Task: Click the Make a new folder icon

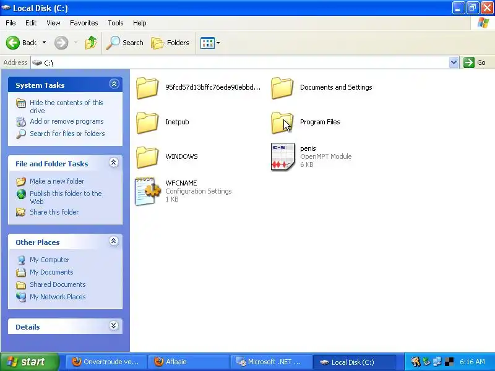Action: point(21,181)
